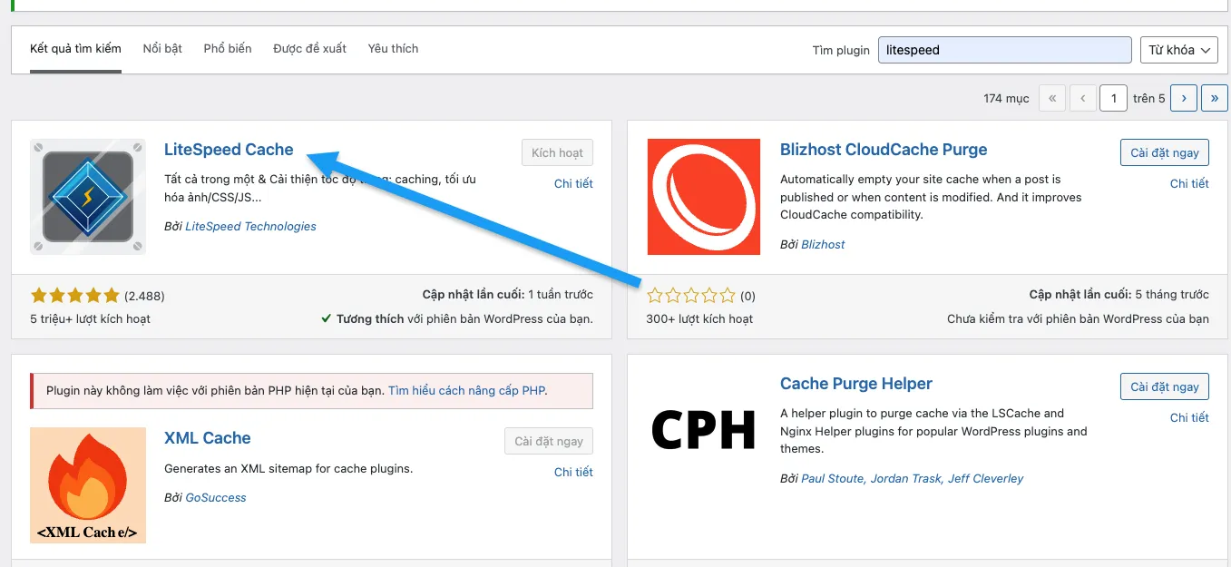Open the Từ khóa search type dropdown

(x=1178, y=50)
